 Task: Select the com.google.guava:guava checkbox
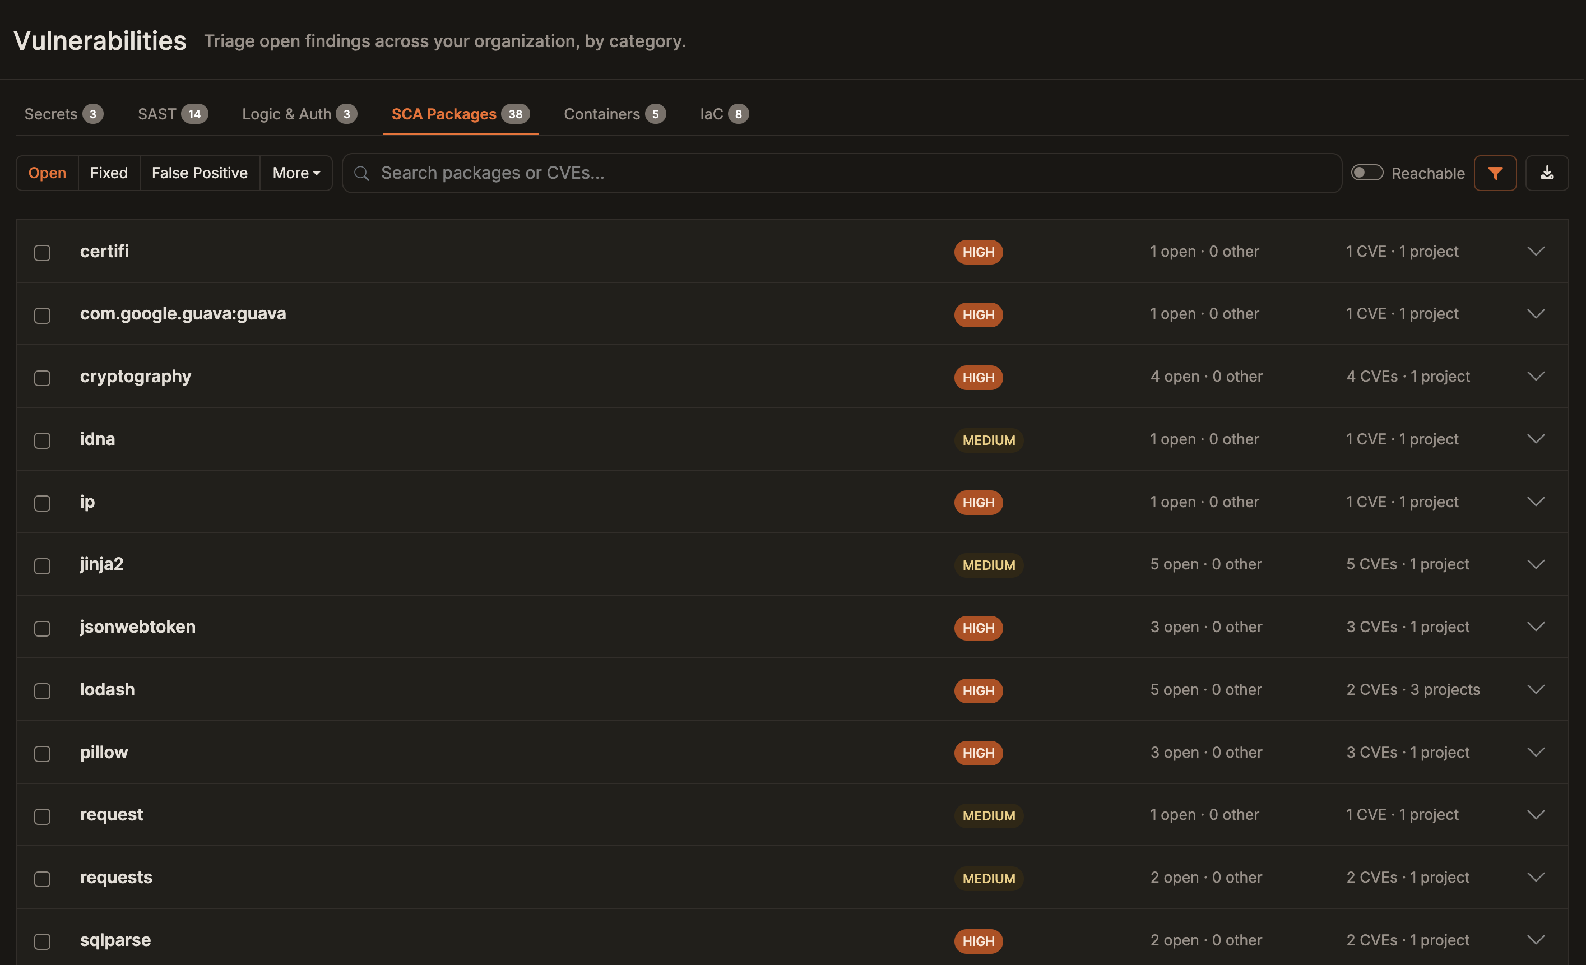point(43,315)
